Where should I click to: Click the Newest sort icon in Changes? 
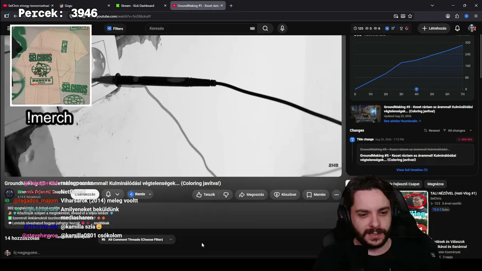tap(426, 131)
